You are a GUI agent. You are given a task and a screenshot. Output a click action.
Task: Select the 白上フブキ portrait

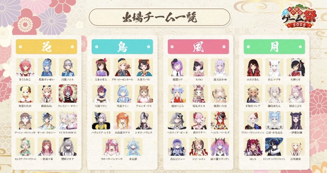274,67
